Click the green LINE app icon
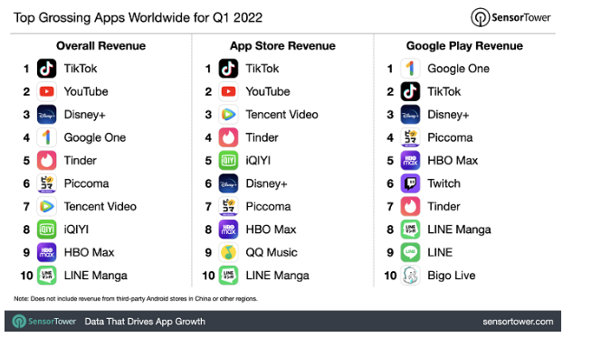 point(410,252)
